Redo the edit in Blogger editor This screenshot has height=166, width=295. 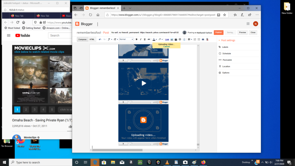point(104,39)
